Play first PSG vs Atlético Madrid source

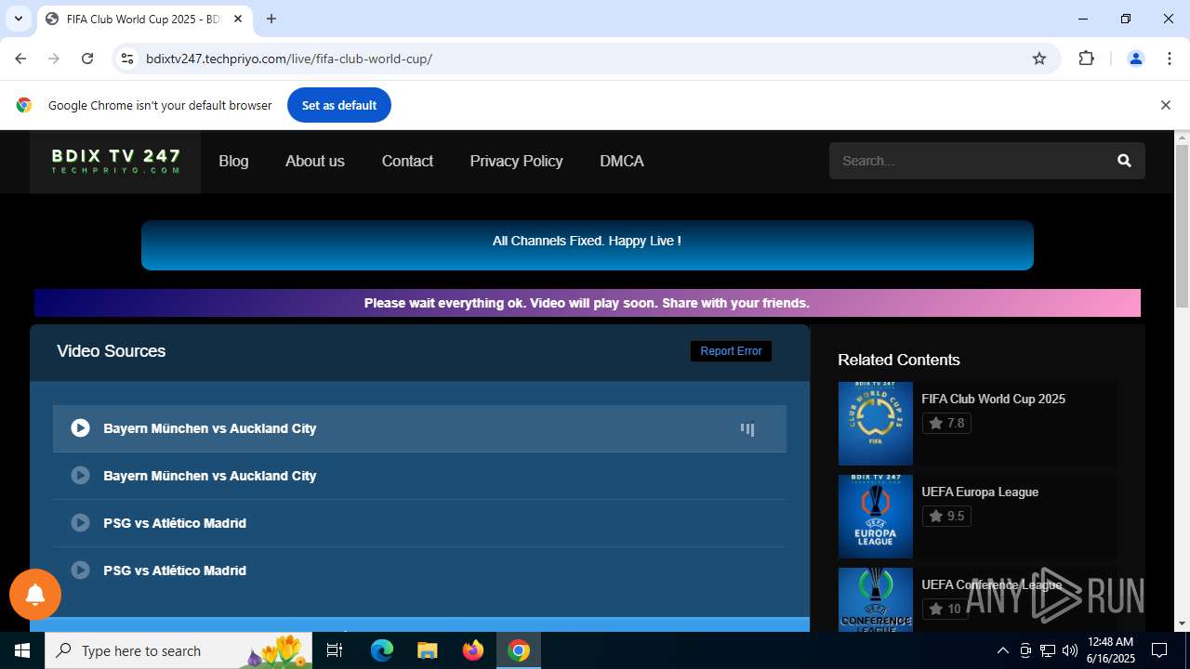[419, 523]
